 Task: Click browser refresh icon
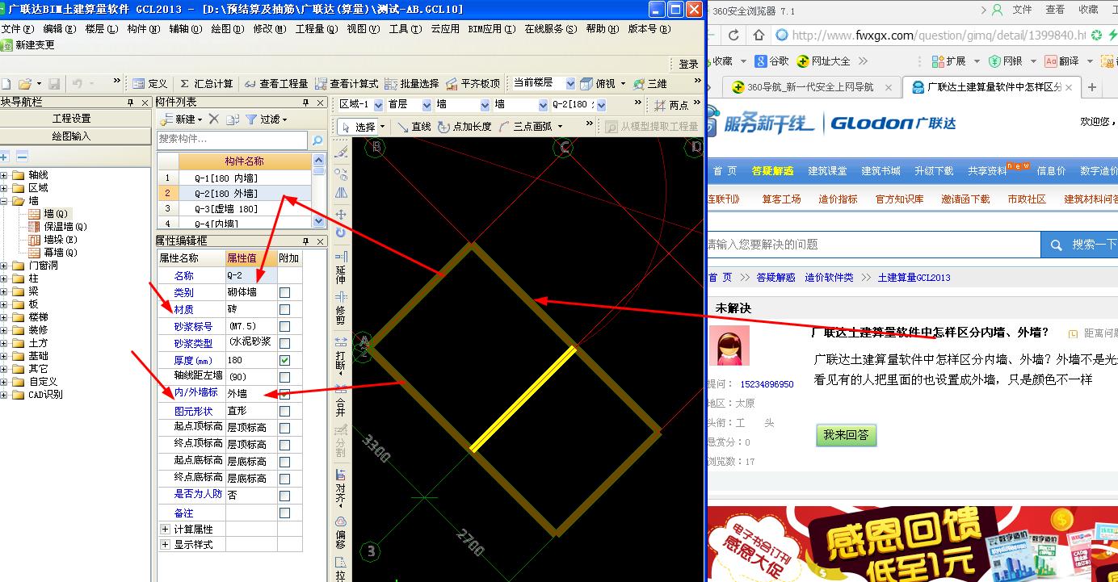[x=733, y=35]
